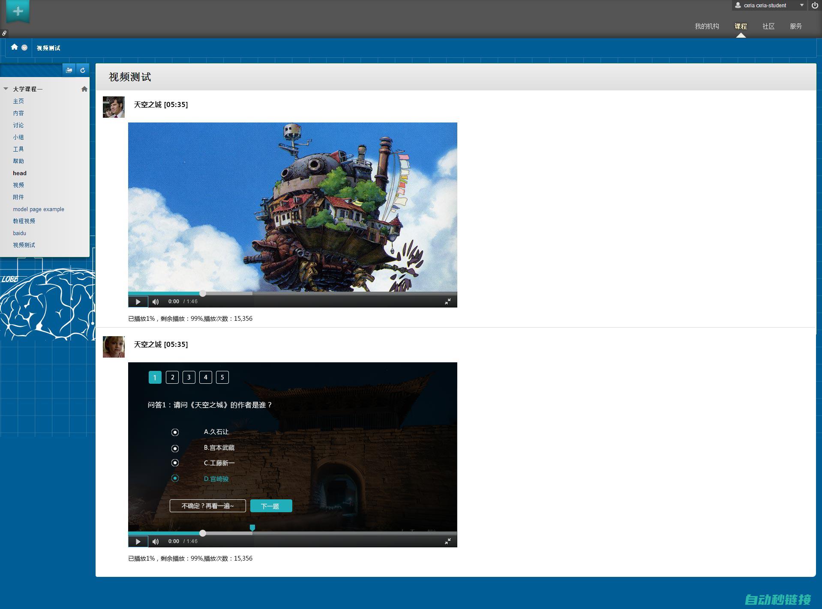Click 下一题 button
Viewport: 822px width, 609px height.
[x=271, y=506]
